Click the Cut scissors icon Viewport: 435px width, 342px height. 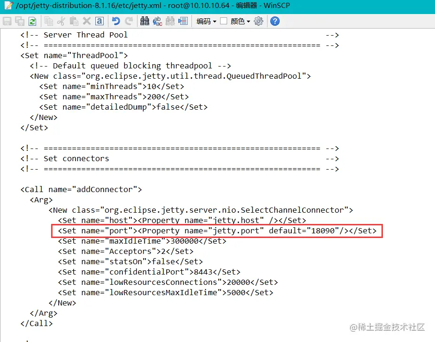click(x=61, y=22)
